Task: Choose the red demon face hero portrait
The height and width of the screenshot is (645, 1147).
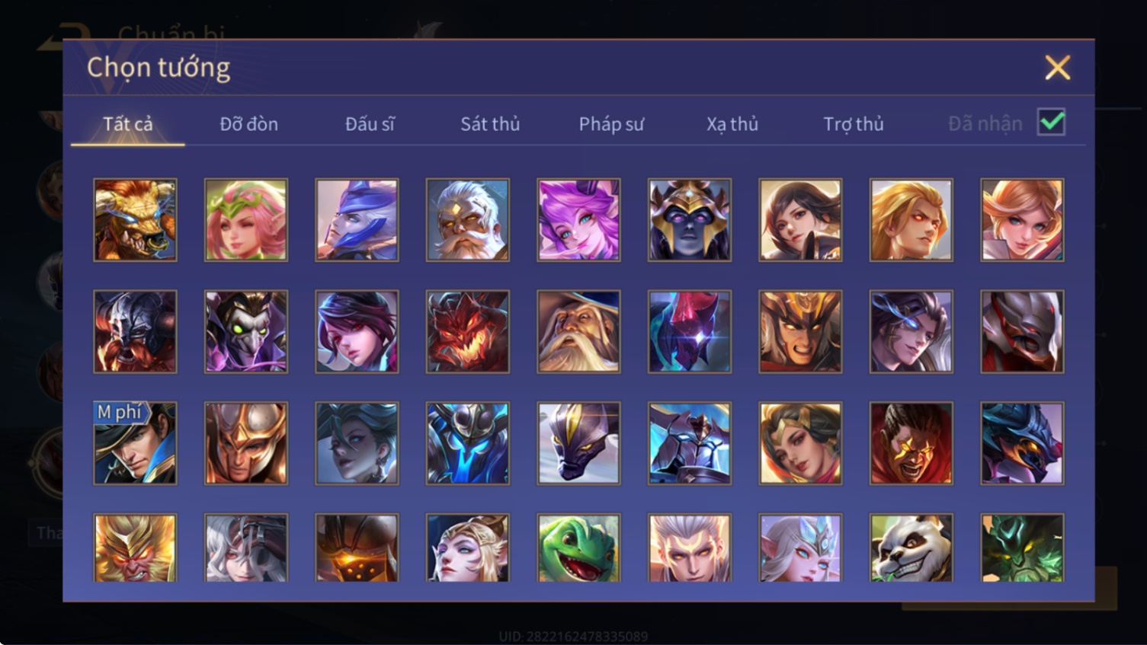Action: pos(467,331)
